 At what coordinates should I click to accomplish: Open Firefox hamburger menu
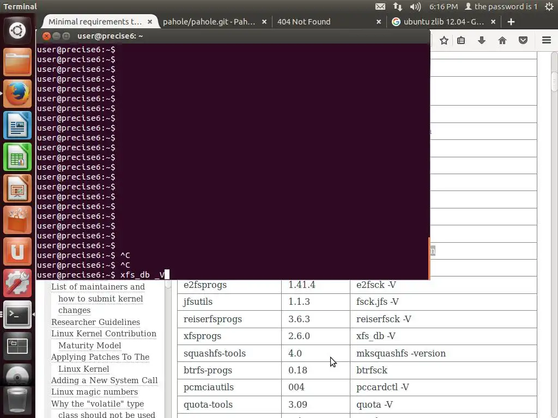[x=547, y=40]
